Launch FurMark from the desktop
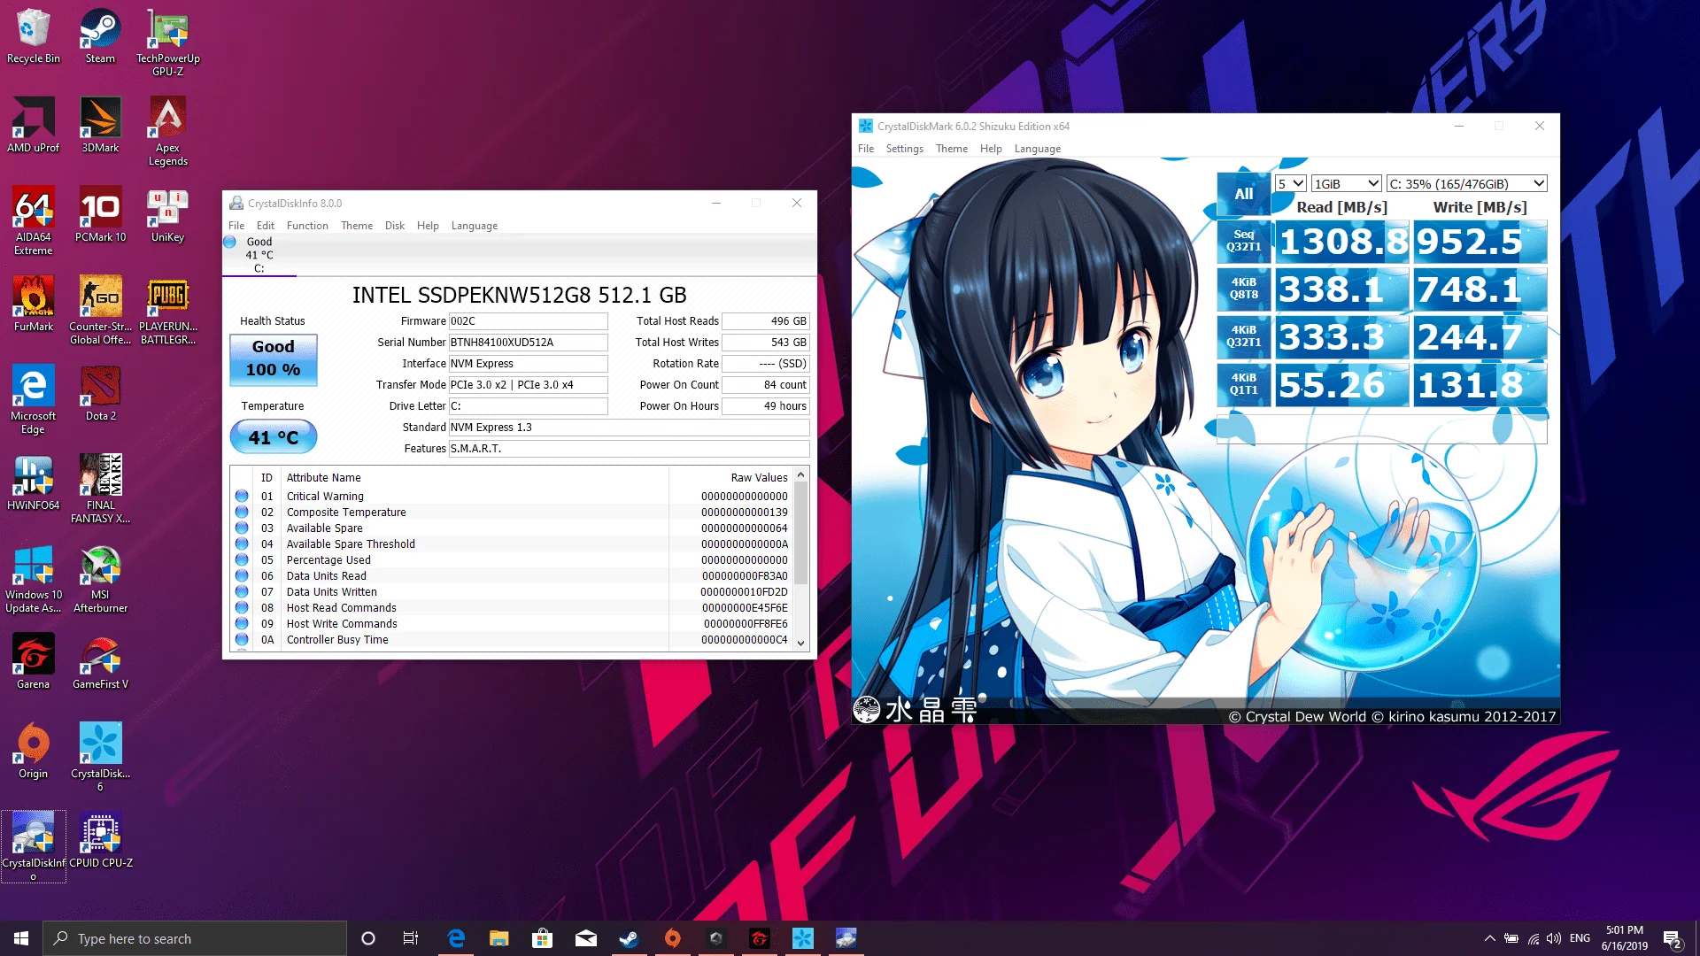Image resolution: width=1700 pixels, height=956 pixels. tap(34, 302)
